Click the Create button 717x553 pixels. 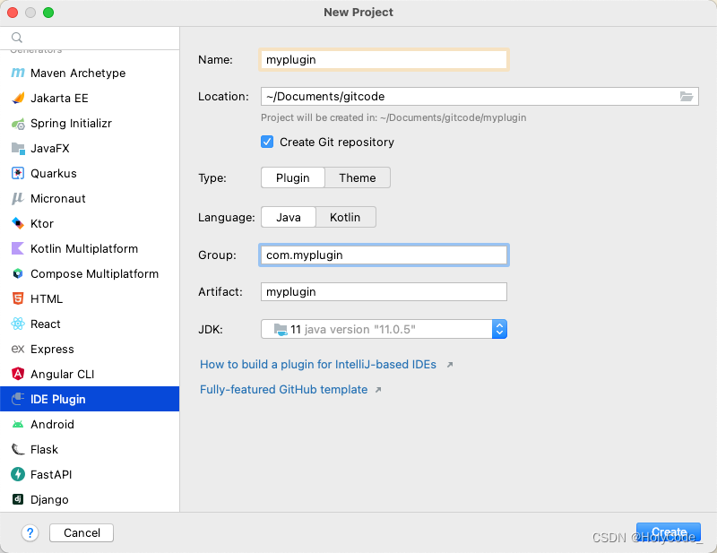pos(669,532)
